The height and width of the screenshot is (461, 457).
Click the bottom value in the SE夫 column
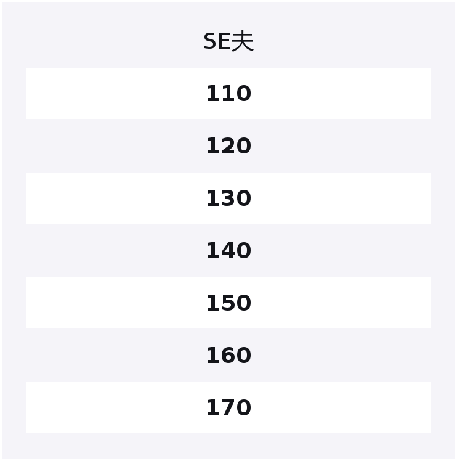[x=228, y=408]
